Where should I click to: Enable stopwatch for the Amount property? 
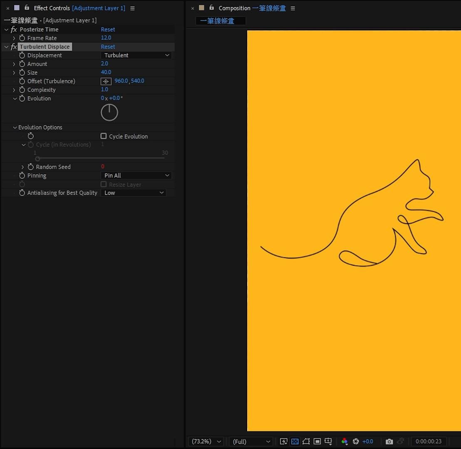click(x=22, y=64)
